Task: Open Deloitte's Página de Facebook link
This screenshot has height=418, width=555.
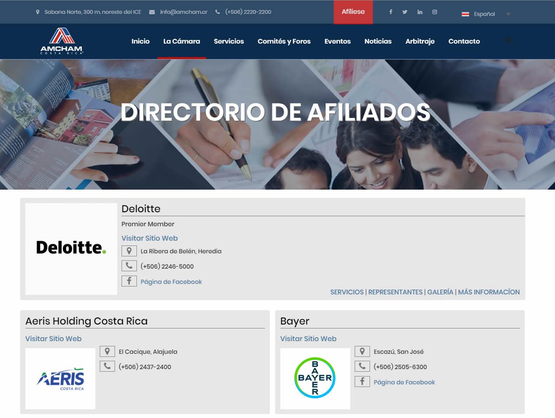Action: click(171, 281)
